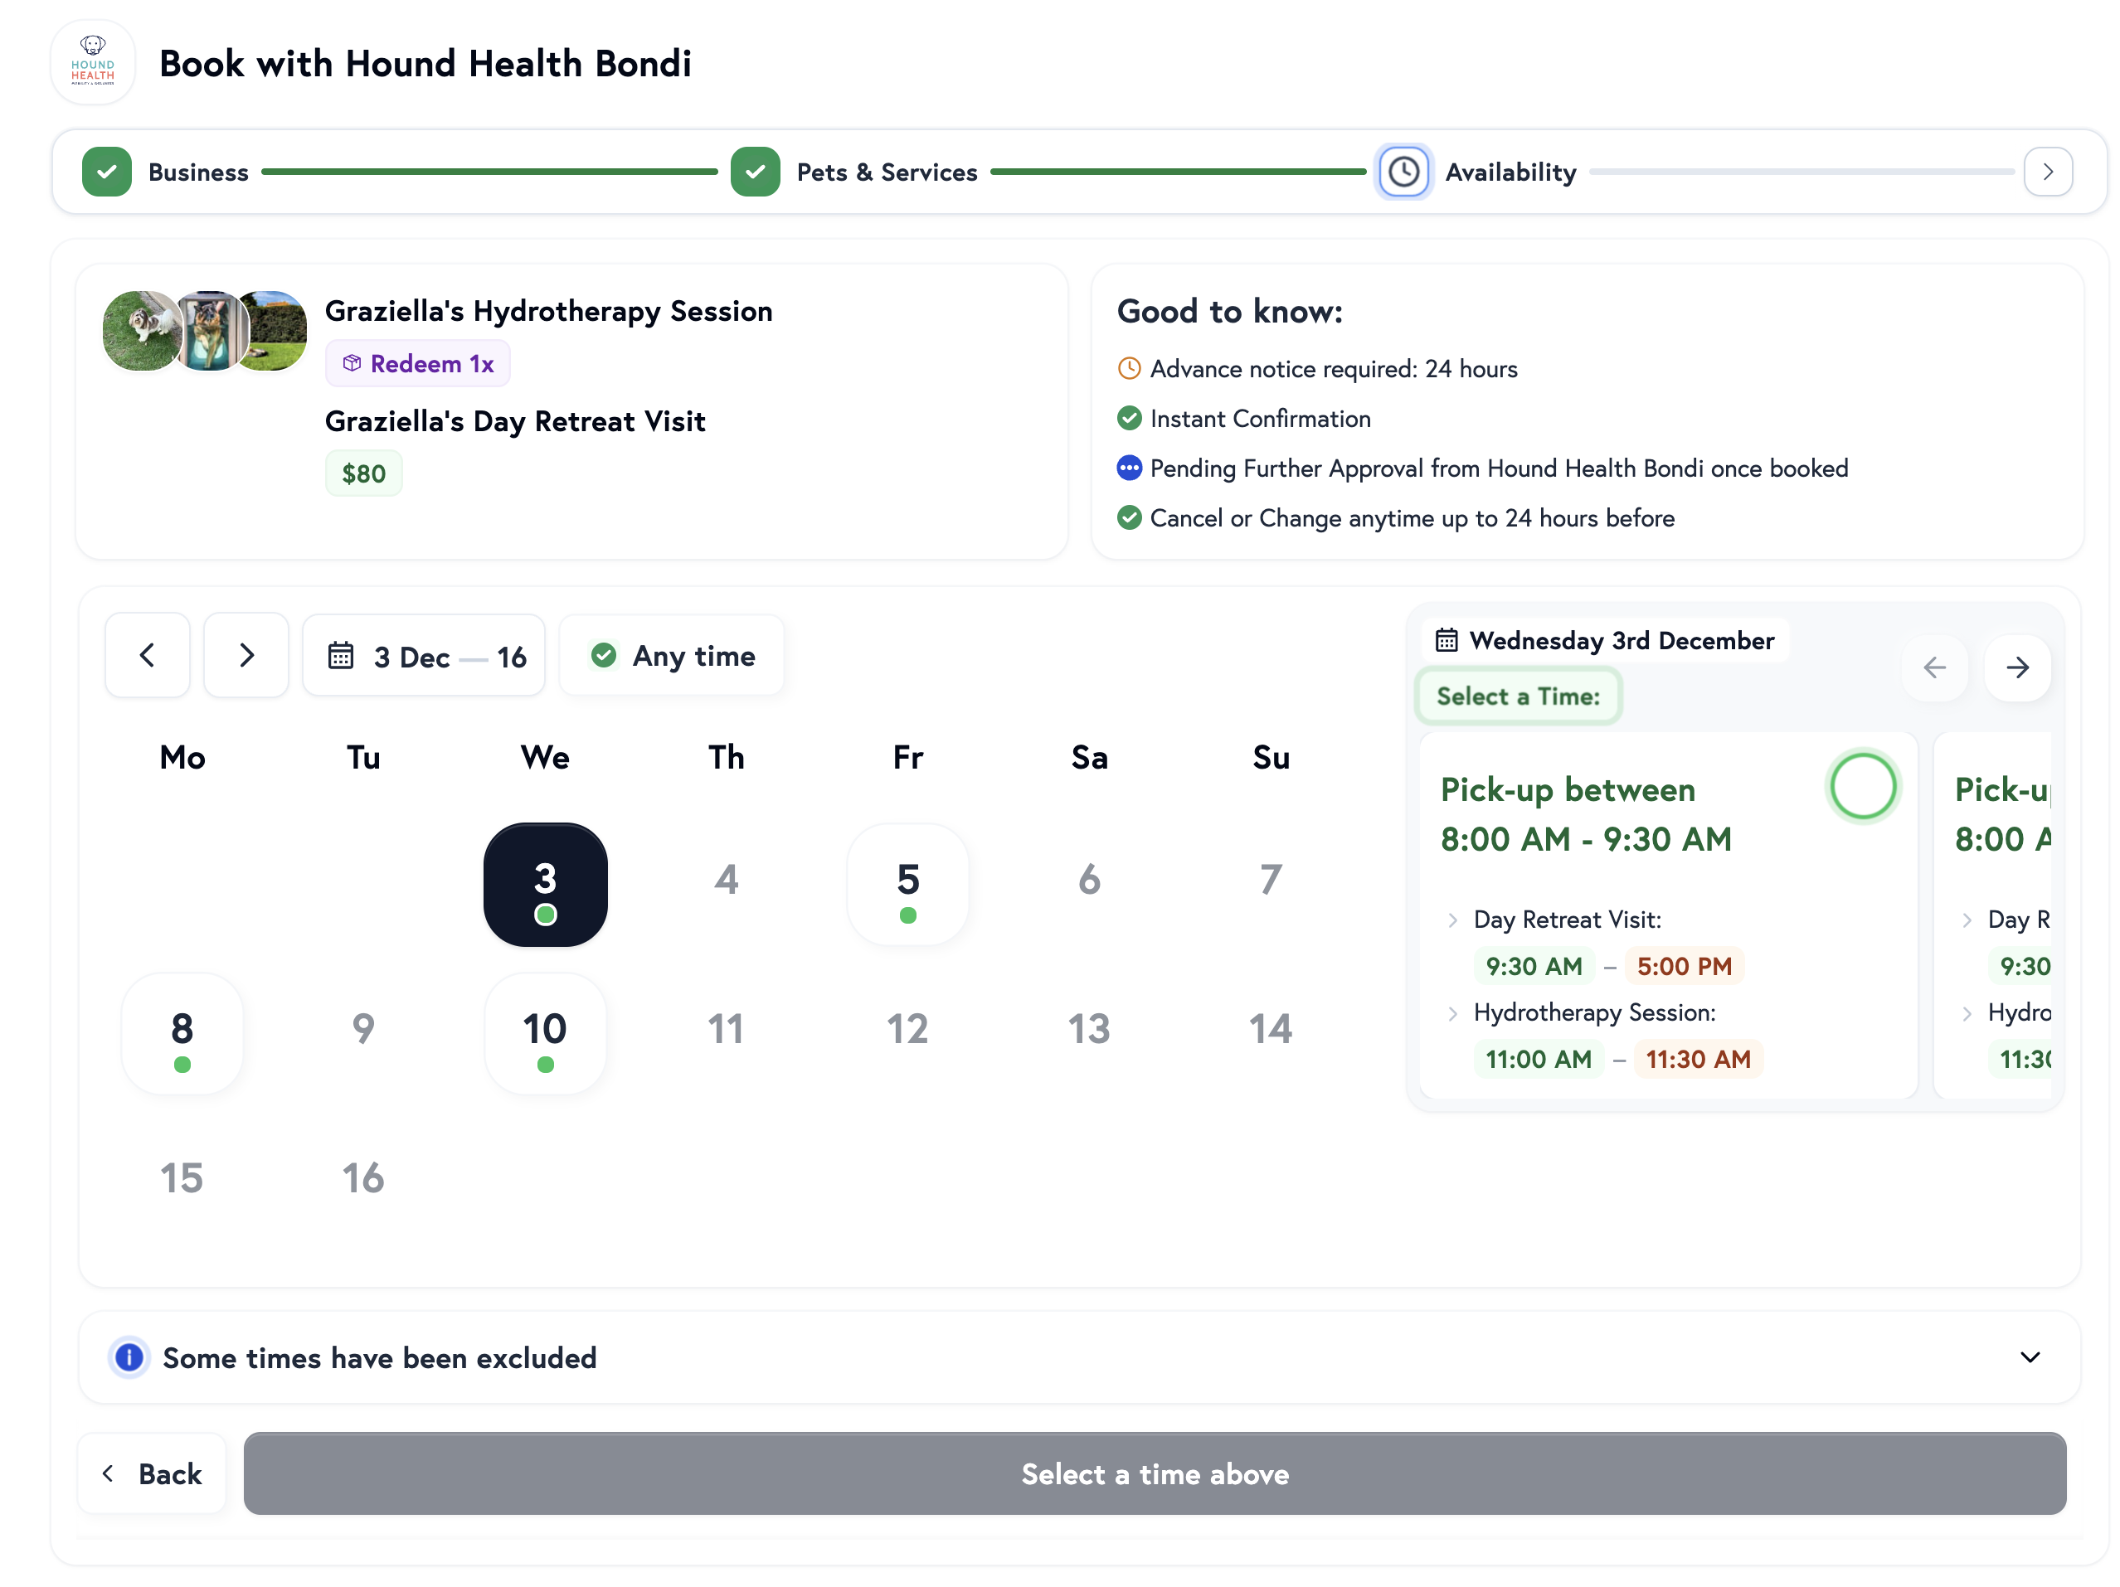Expand Hydrotherapy Session details chevron

(1453, 1013)
